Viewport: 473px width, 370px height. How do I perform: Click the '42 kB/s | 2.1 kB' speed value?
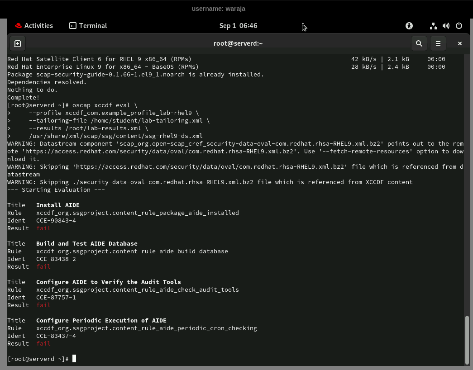pyautogui.click(x=380, y=59)
